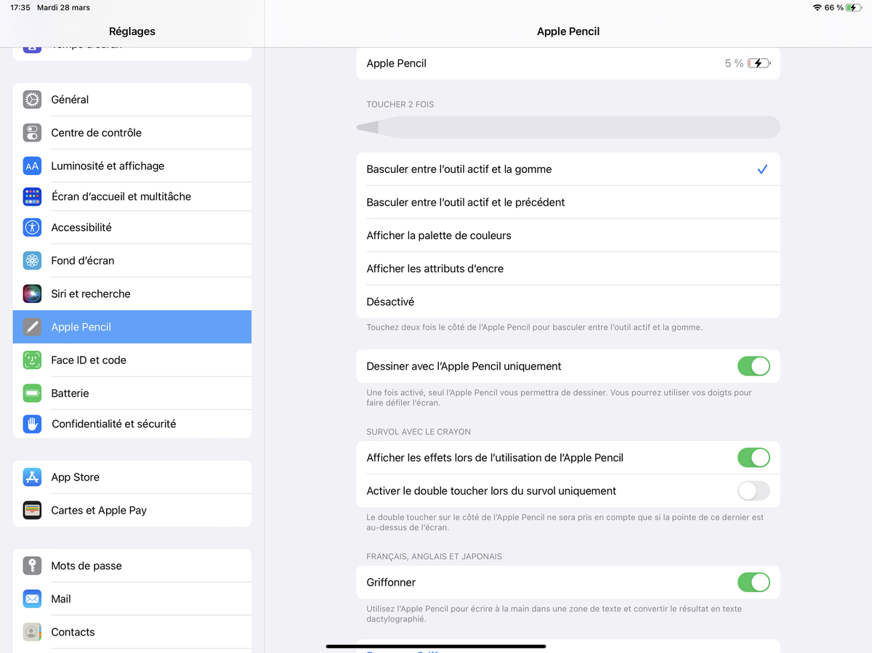Open Luminosité et affichage settings
The height and width of the screenshot is (653, 872).
click(132, 166)
